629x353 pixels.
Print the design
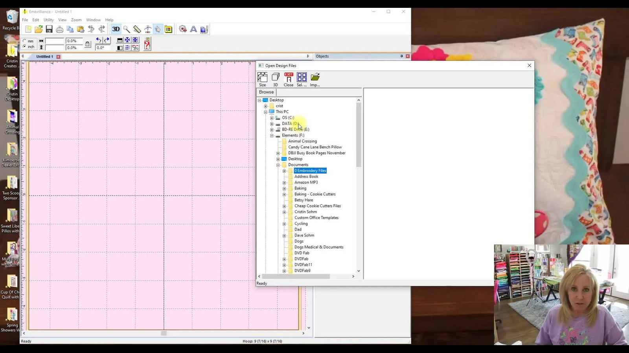(60, 29)
